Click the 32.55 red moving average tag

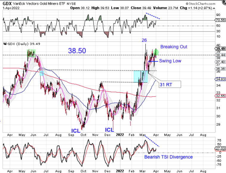point(219,96)
